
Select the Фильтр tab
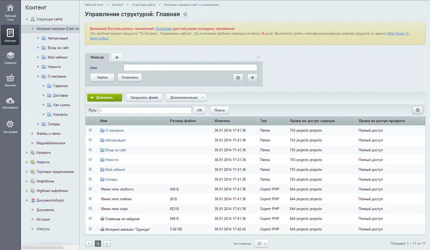tap(97, 57)
